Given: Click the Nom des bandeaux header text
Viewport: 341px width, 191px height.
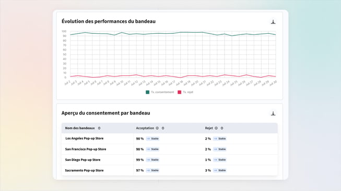Looking at the screenshot, I should 80,128.
